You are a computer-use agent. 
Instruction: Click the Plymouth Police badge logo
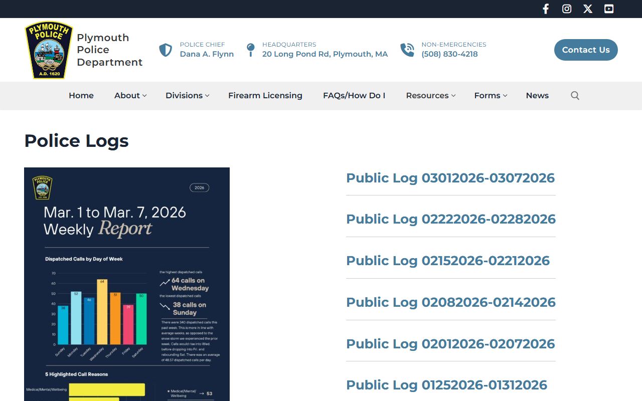tap(49, 50)
